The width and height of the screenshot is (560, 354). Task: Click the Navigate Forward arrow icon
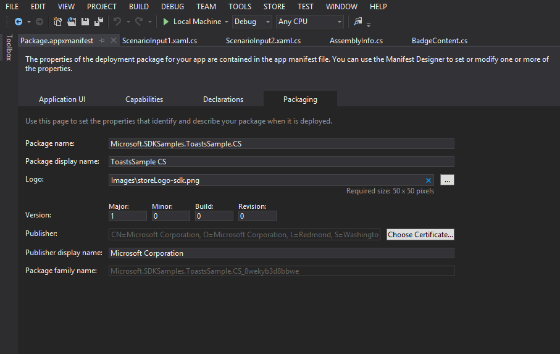pos(40,22)
